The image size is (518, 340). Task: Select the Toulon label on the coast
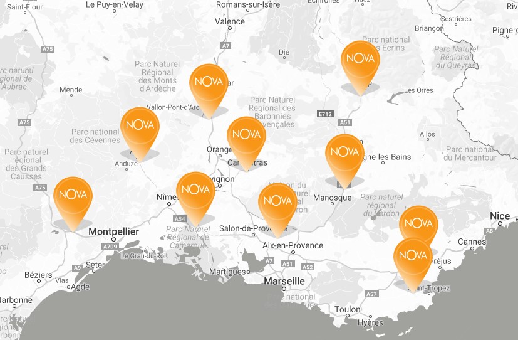point(348,309)
